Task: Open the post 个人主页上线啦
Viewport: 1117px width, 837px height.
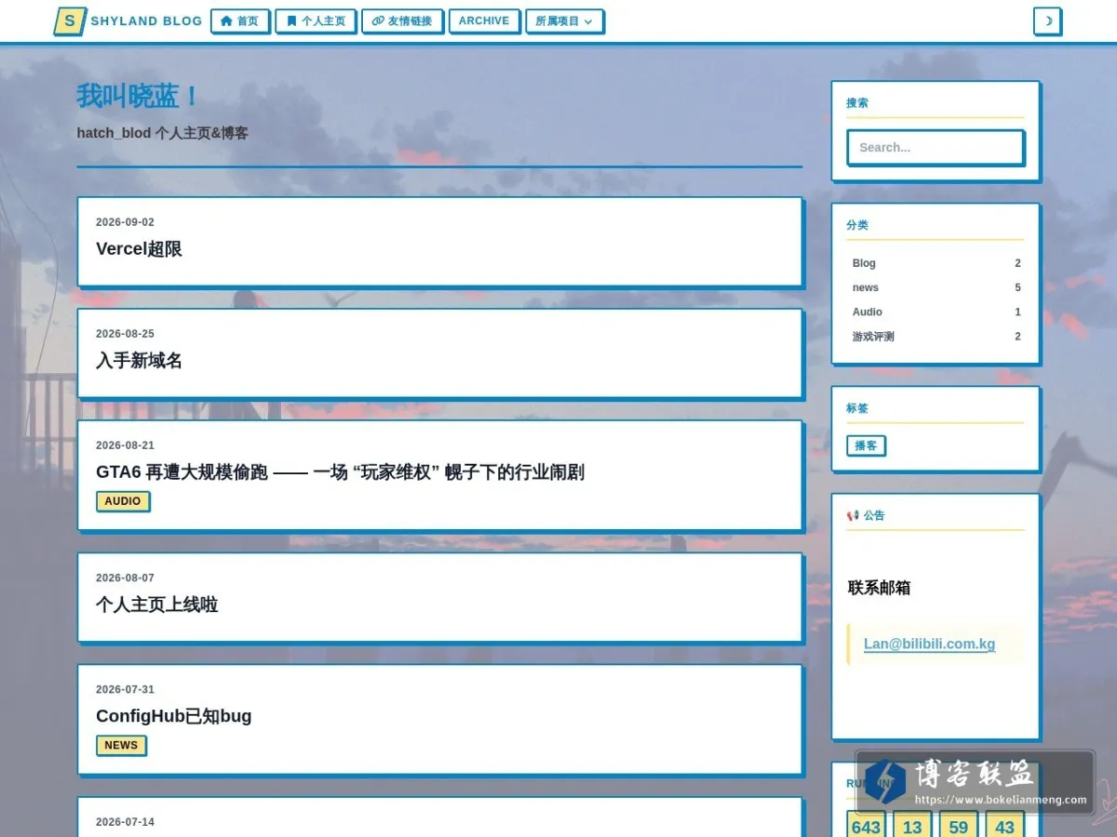Action: coord(156,604)
